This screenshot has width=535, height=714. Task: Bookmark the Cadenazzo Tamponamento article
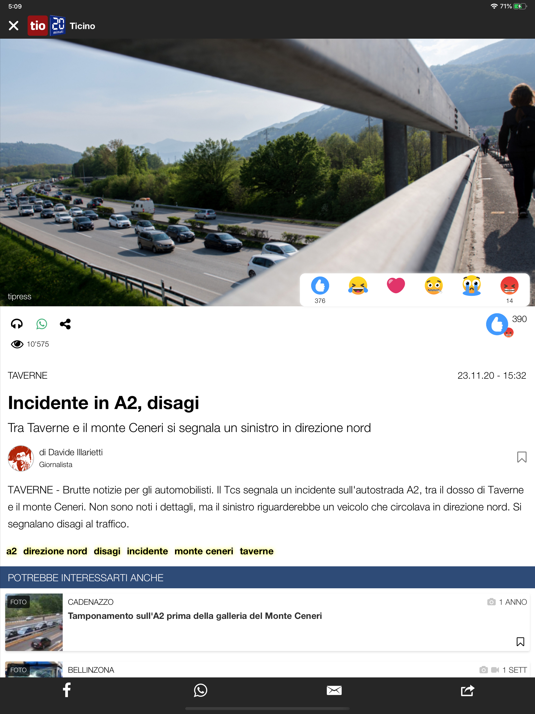(x=520, y=642)
